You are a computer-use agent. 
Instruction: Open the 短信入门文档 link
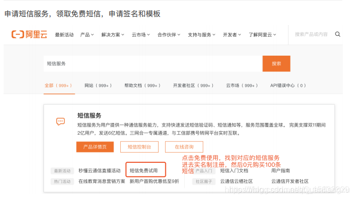(x=234, y=170)
